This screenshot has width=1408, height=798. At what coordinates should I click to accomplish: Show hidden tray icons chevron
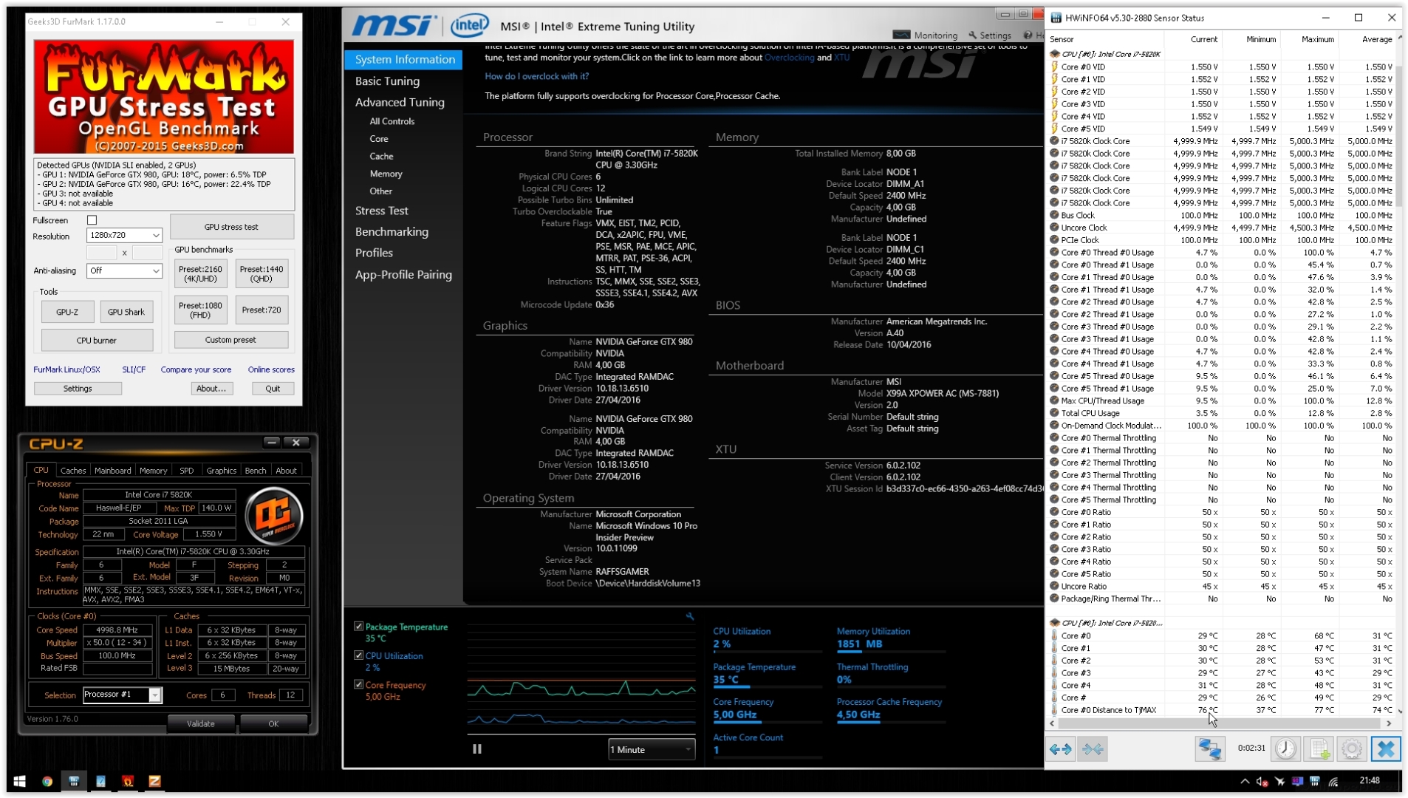coord(1245,781)
